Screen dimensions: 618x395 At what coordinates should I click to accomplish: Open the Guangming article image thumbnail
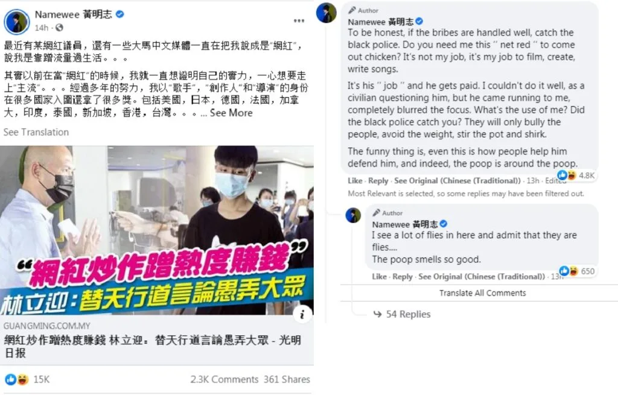coord(157,230)
